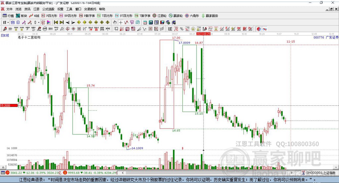Open the 帮助 menu
The width and height of the screenshot is (339, 183).
tap(102, 9)
